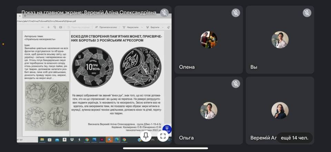Tap the muted mic icon on Вы tile
331x152 pixels.
tap(307, 13)
